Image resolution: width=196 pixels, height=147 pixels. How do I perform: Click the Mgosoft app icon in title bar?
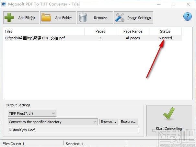click(x=4, y=4)
